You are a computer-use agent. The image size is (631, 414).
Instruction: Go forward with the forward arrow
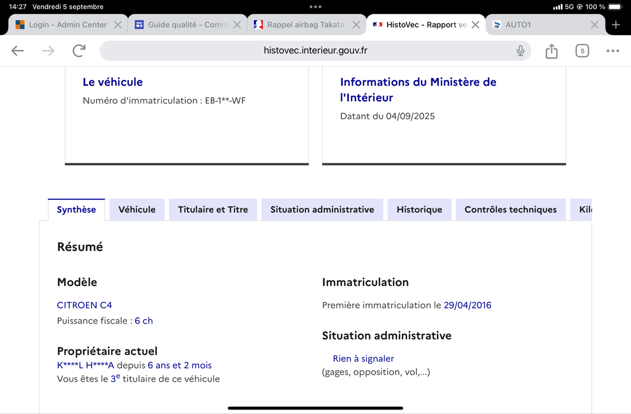pyautogui.click(x=48, y=50)
